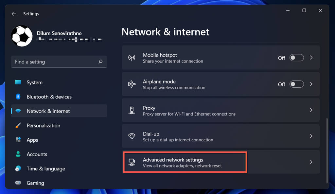The image size is (335, 194).
Task: Open Advanced network settings chevron
Action: point(311,162)
